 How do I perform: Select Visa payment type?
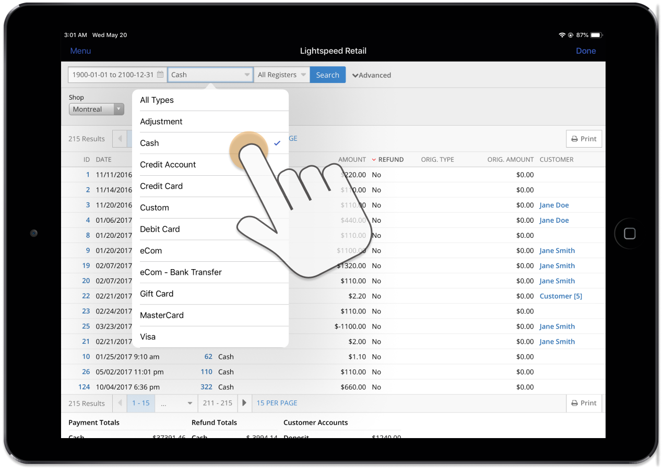click(210, 337)
